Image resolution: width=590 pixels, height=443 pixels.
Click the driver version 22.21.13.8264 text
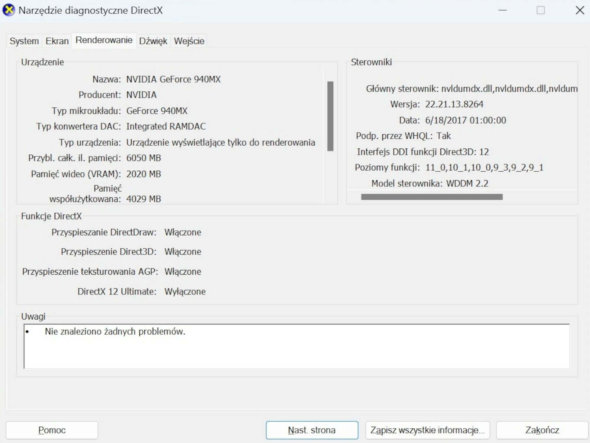click(x=454, y=104)
